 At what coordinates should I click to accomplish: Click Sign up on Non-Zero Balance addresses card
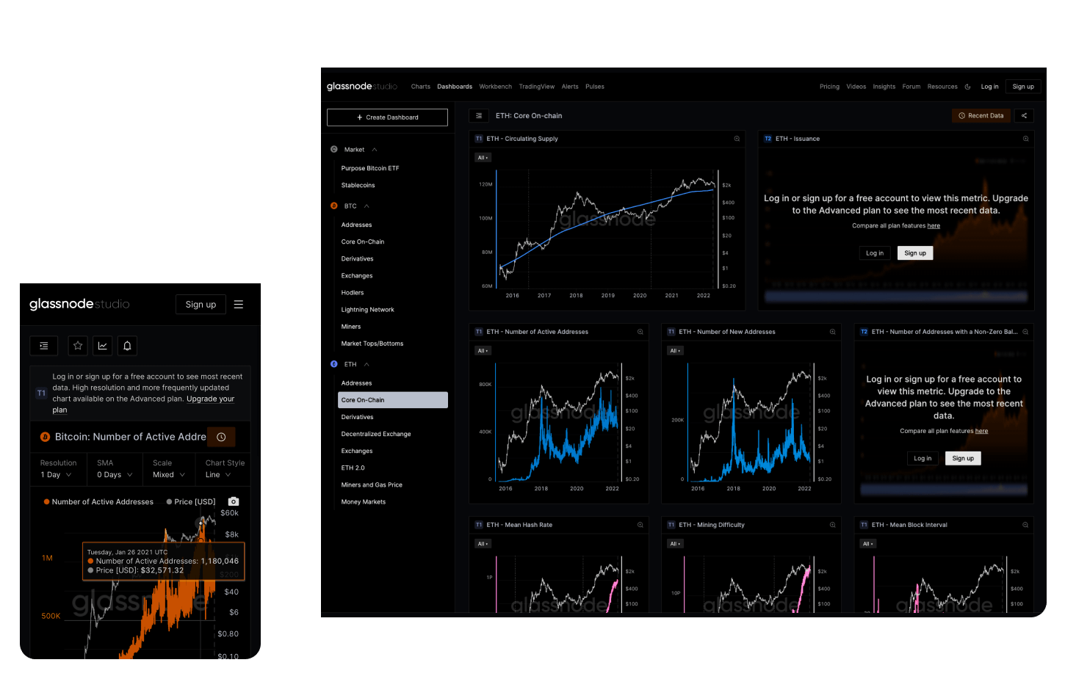[x=963, y=458]
